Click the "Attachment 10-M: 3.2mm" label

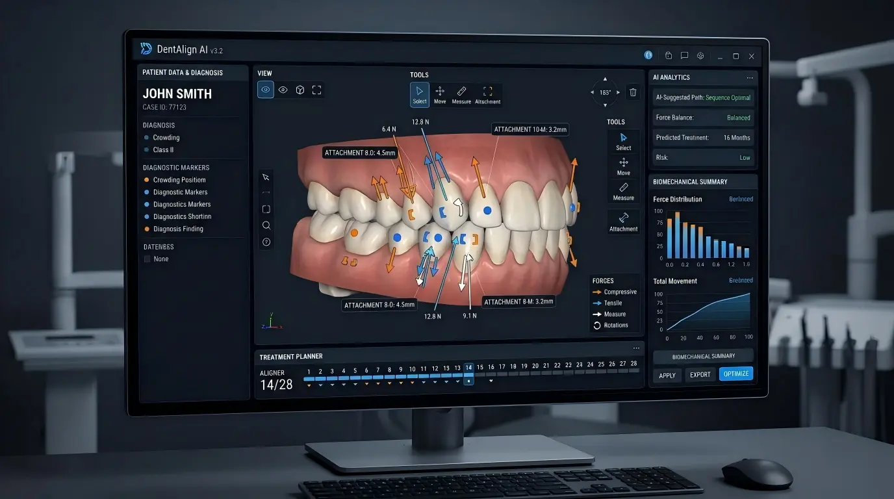(x=530, y=129)
